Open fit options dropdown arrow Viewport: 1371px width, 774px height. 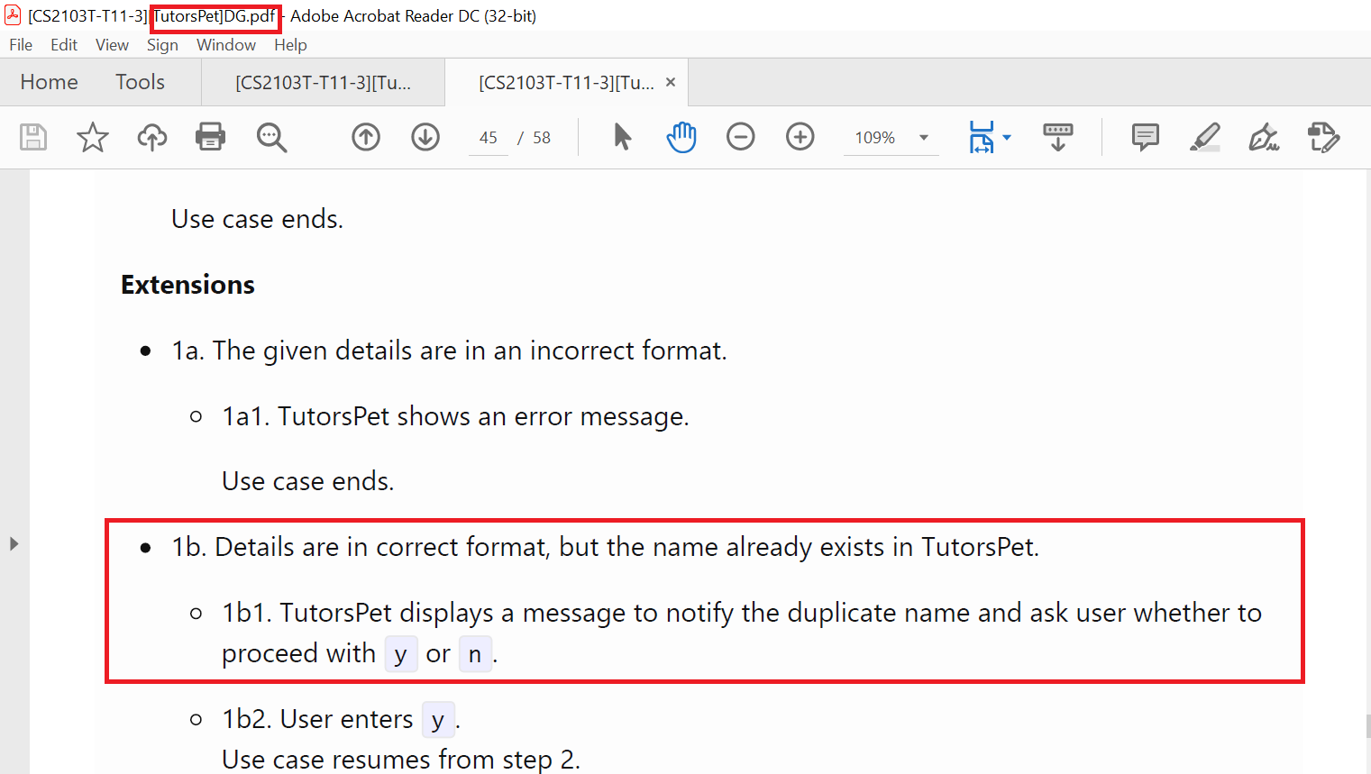1007,138
